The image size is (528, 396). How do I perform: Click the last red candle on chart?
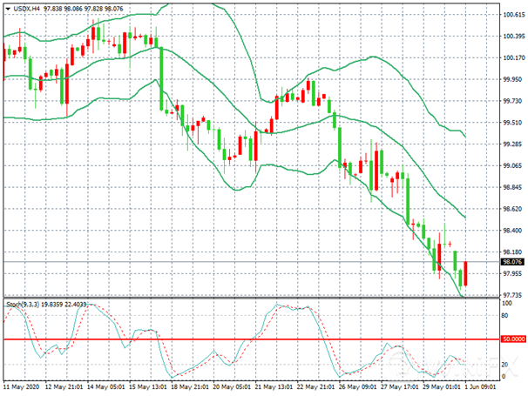pyautogui.click(x=466, y=273)
